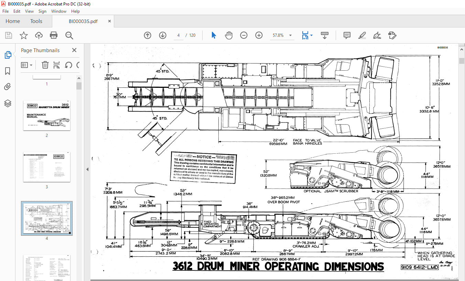465x281 pixels.
Task: Click the total pages 120 indicator
Action: tap(193, 35)
